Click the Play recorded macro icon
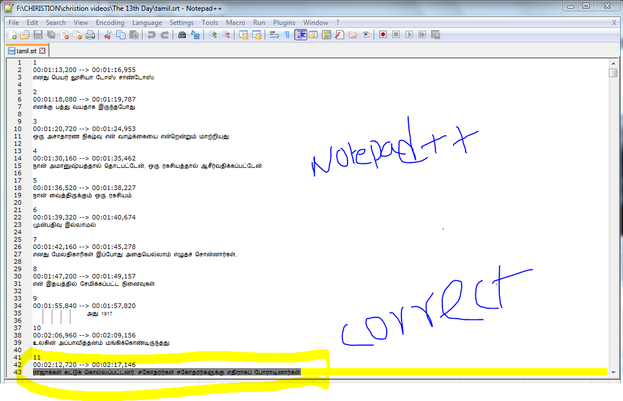 pyautogui.click(x=409, y=35)
